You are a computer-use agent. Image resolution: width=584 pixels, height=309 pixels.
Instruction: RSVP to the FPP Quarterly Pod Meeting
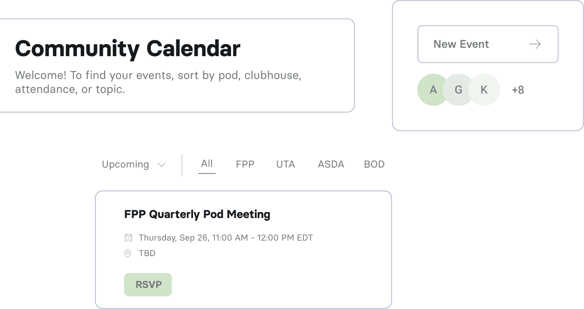pyautogui.click(x=148, y=284)
